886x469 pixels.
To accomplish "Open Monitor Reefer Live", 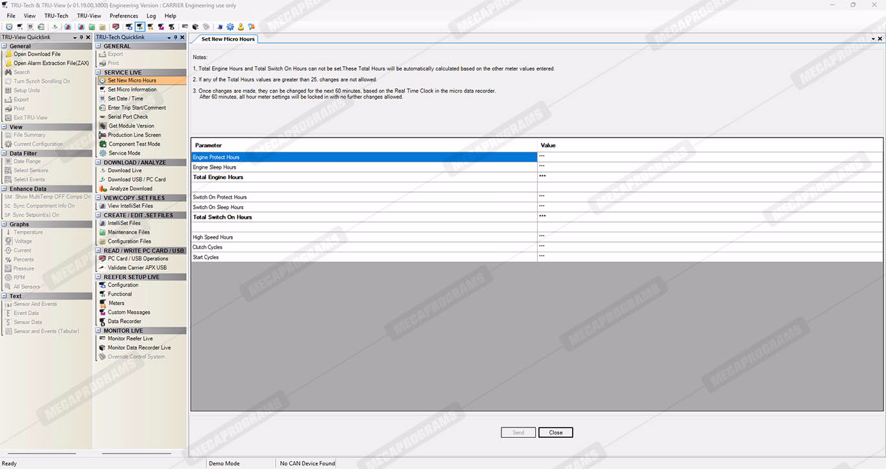I will [130, 339].
